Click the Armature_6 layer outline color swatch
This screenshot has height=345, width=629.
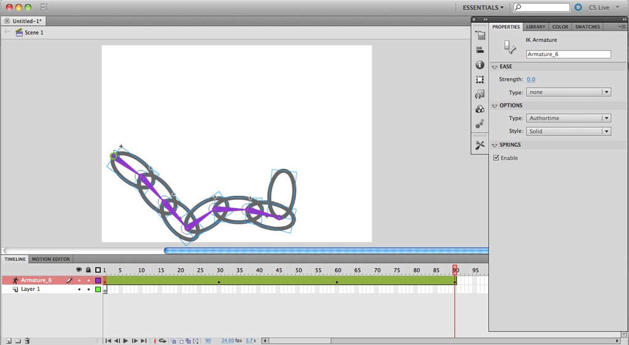pos(98,280)
